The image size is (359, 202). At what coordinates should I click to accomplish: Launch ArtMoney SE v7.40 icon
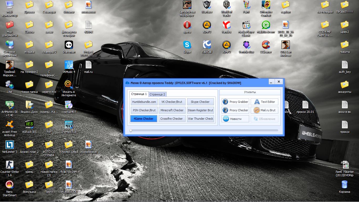coord(10,109)
